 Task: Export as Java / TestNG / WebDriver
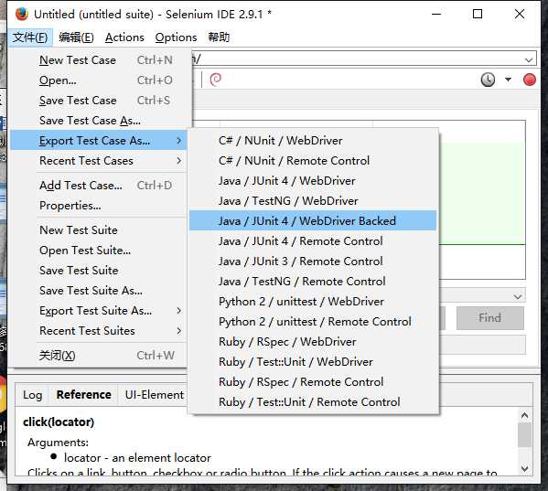point(313,201)
